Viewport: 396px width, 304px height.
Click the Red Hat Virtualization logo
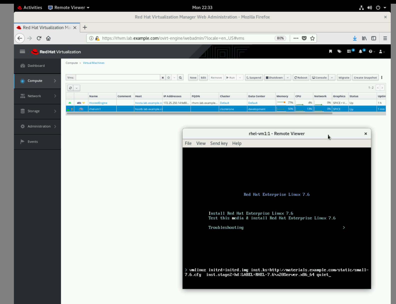point(56,52)
